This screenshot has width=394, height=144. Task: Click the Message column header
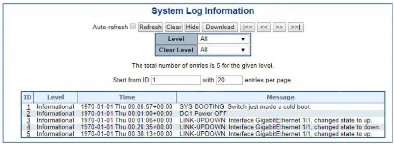(x=280, y=97)
